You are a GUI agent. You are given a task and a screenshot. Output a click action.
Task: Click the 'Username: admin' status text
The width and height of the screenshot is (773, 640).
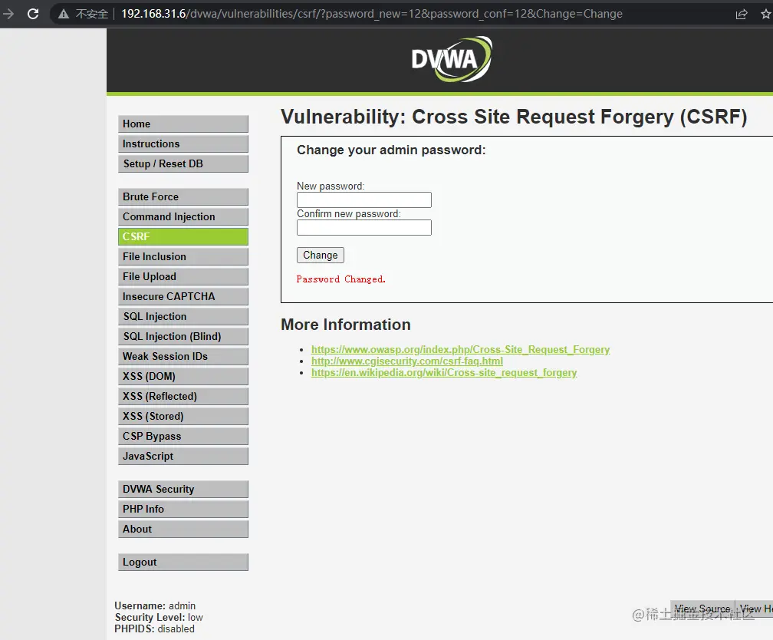pos(155,605)
